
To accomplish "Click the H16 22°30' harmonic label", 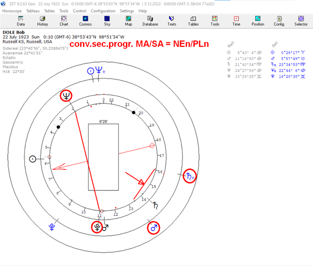I will click(14, 72).
